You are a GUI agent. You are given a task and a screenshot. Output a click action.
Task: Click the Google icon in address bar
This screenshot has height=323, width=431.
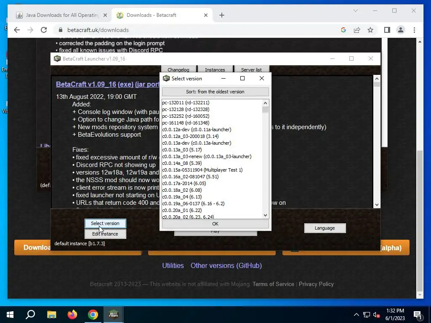coord(343,30)
